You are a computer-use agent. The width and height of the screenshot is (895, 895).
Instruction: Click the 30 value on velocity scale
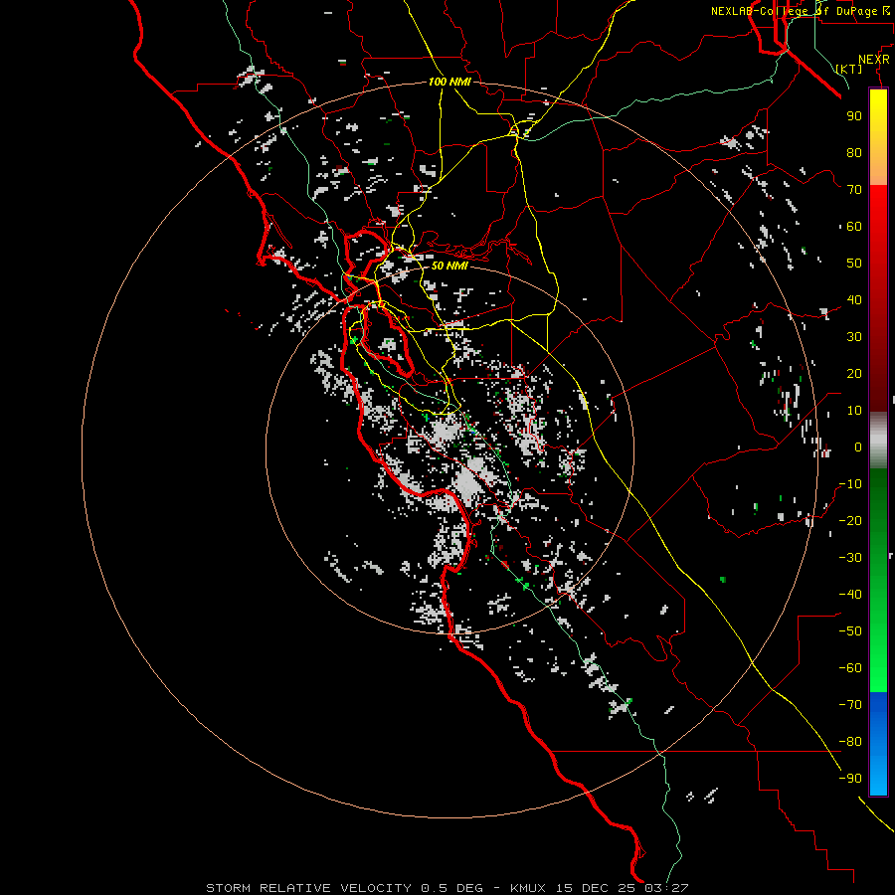coord(854,337)
